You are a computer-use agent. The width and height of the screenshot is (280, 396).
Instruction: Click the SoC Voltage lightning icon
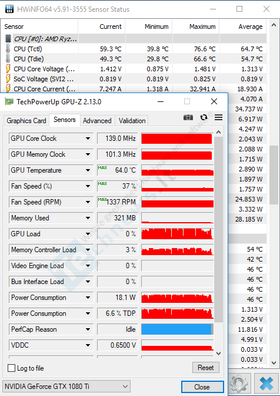pos(8,79)
